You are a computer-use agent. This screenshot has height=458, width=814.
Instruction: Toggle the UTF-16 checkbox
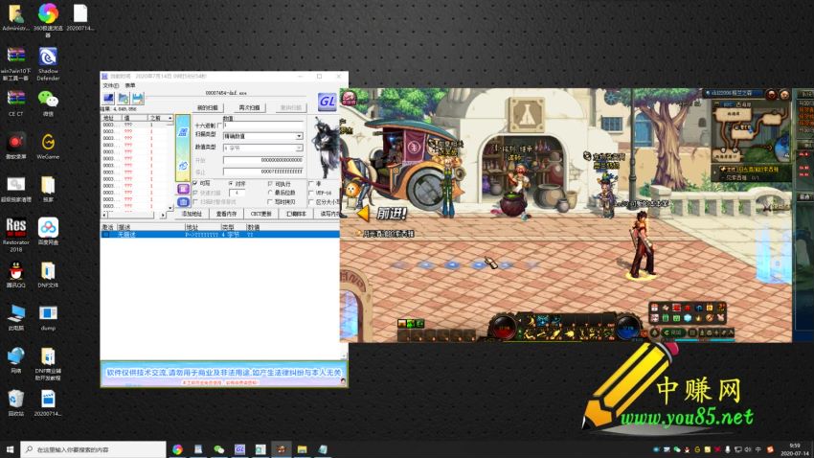coord(311,193)
